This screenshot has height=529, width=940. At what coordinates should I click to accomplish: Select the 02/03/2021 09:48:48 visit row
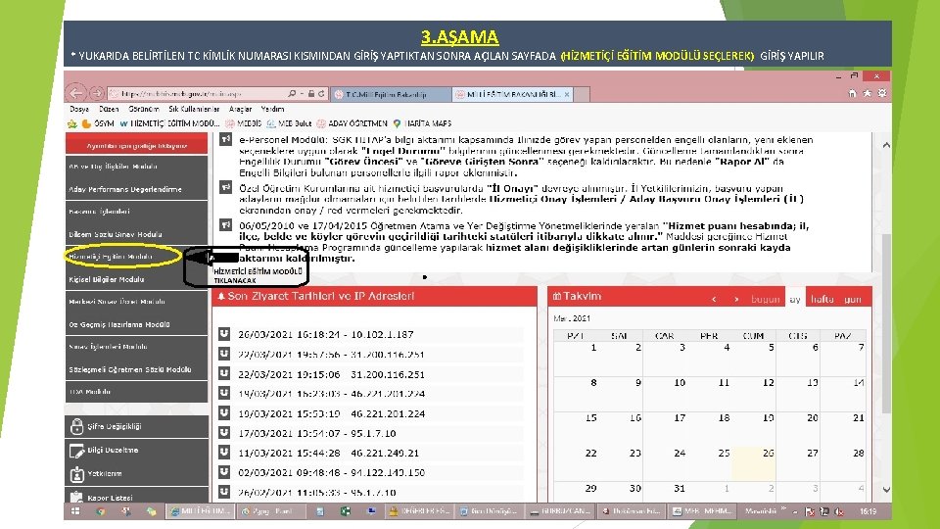pos(370,472)
